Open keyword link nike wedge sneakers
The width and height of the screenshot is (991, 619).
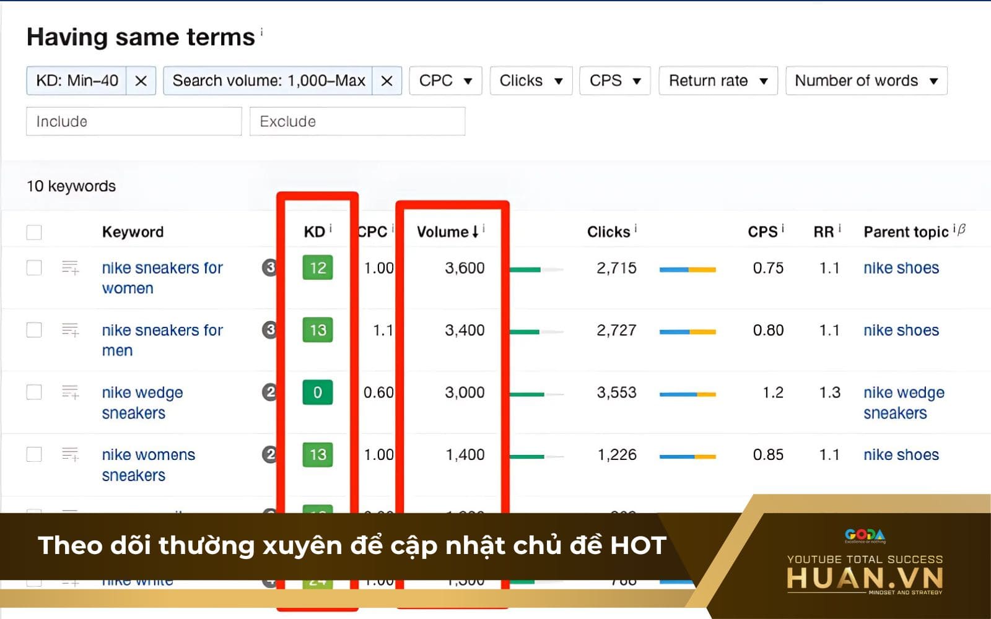142,402
